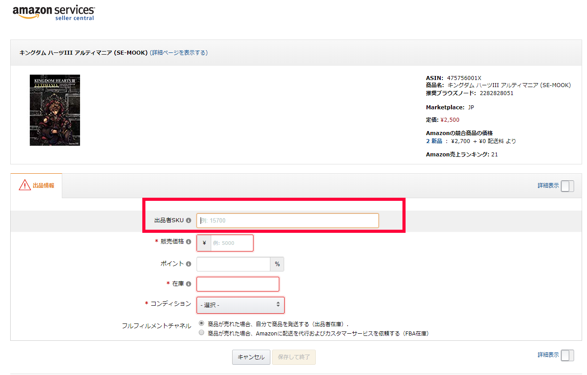Click info icon beside 在庫 label
This screenshot has width=587, height=375.
[x=189, y=284]
